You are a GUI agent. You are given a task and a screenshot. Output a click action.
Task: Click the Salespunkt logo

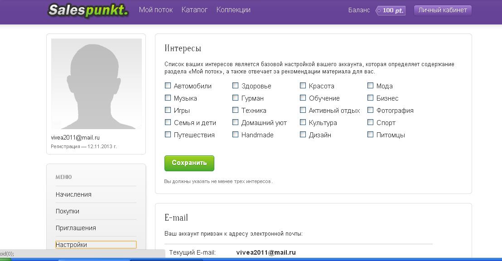coord(88,10)
